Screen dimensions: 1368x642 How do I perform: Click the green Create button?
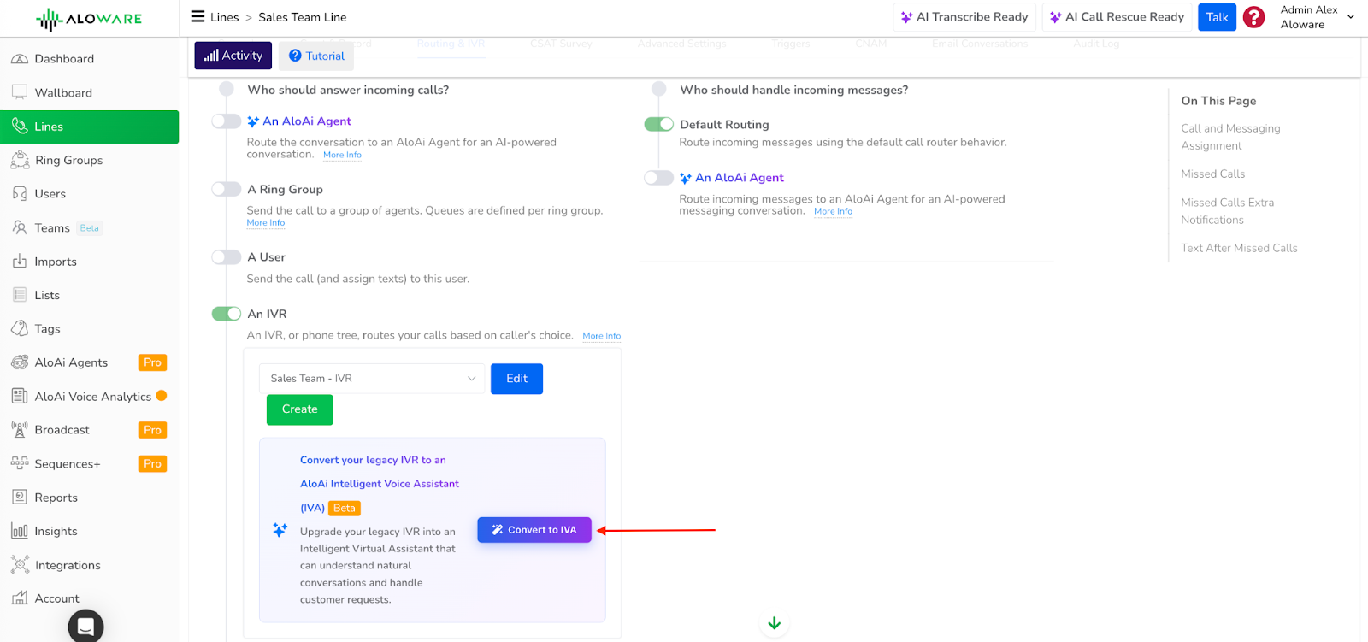tap(299, 409)
